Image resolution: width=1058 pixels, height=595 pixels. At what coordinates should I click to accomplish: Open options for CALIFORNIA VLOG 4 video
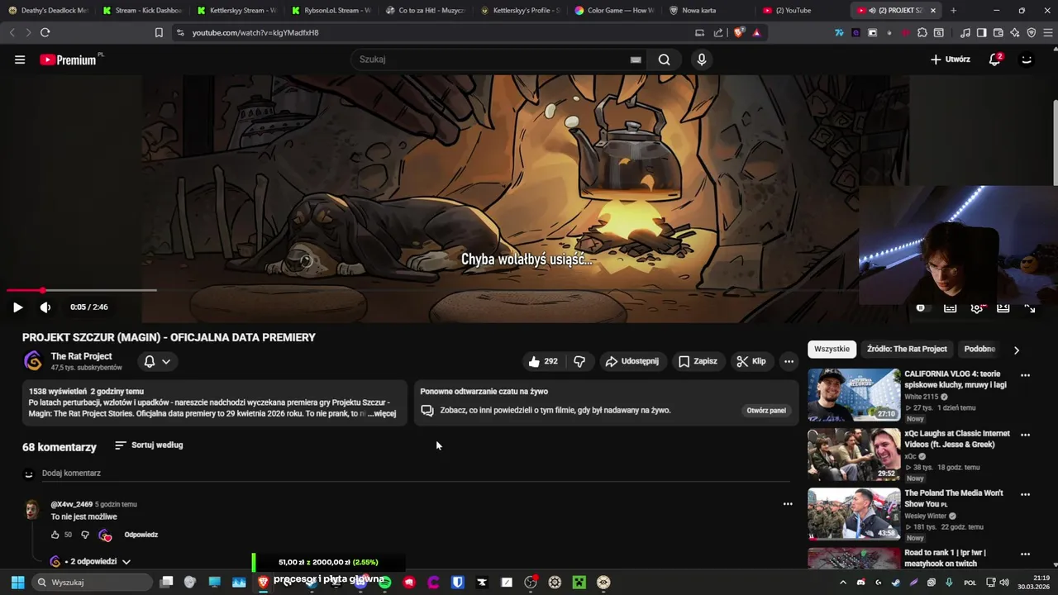(x=1026, y=375)
